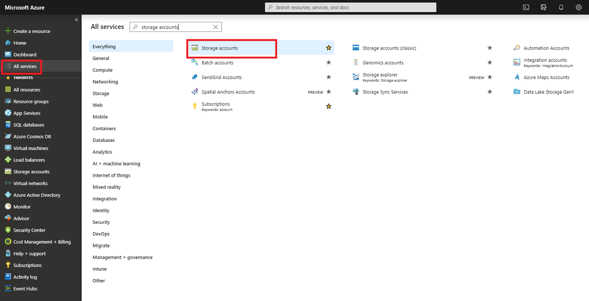
Task: Open Cost Management + Billing icon
Action: click(x=8, y=242)
